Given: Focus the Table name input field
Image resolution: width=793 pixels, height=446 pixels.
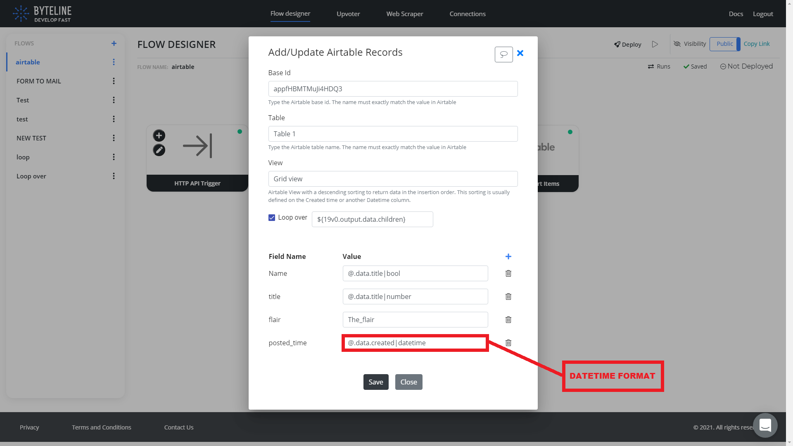Looking at the screenshot, I should pyautogui.click(x=393, y=134).
